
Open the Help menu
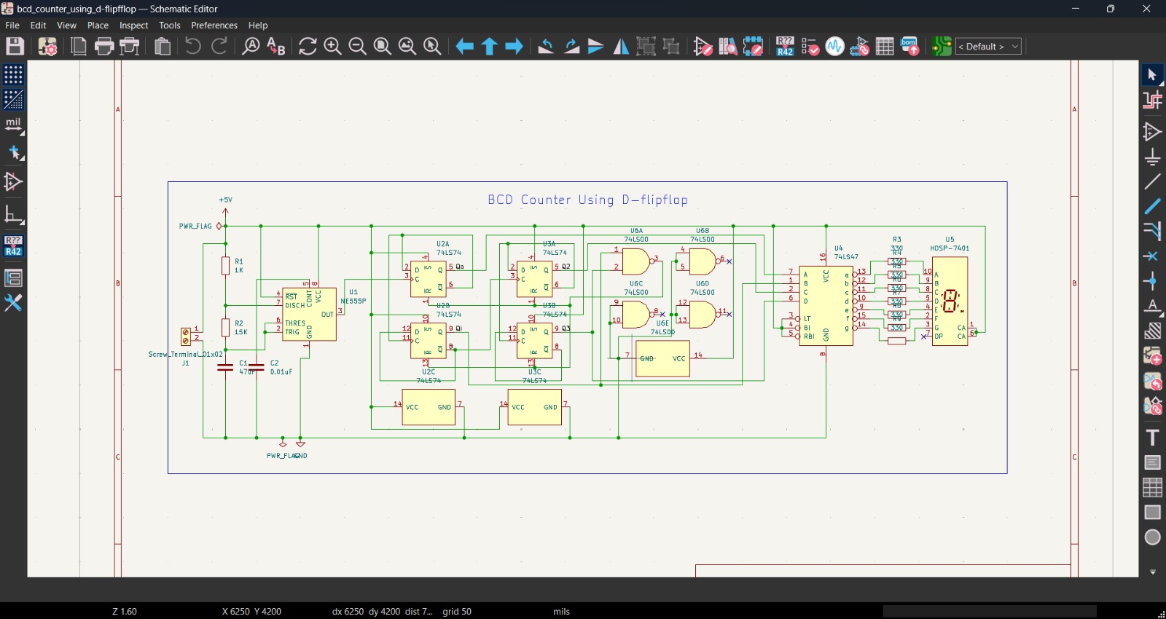click(x=258, y=25)
